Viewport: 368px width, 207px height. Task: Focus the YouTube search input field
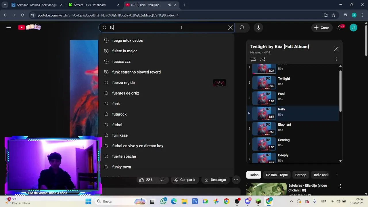[167, 28]
